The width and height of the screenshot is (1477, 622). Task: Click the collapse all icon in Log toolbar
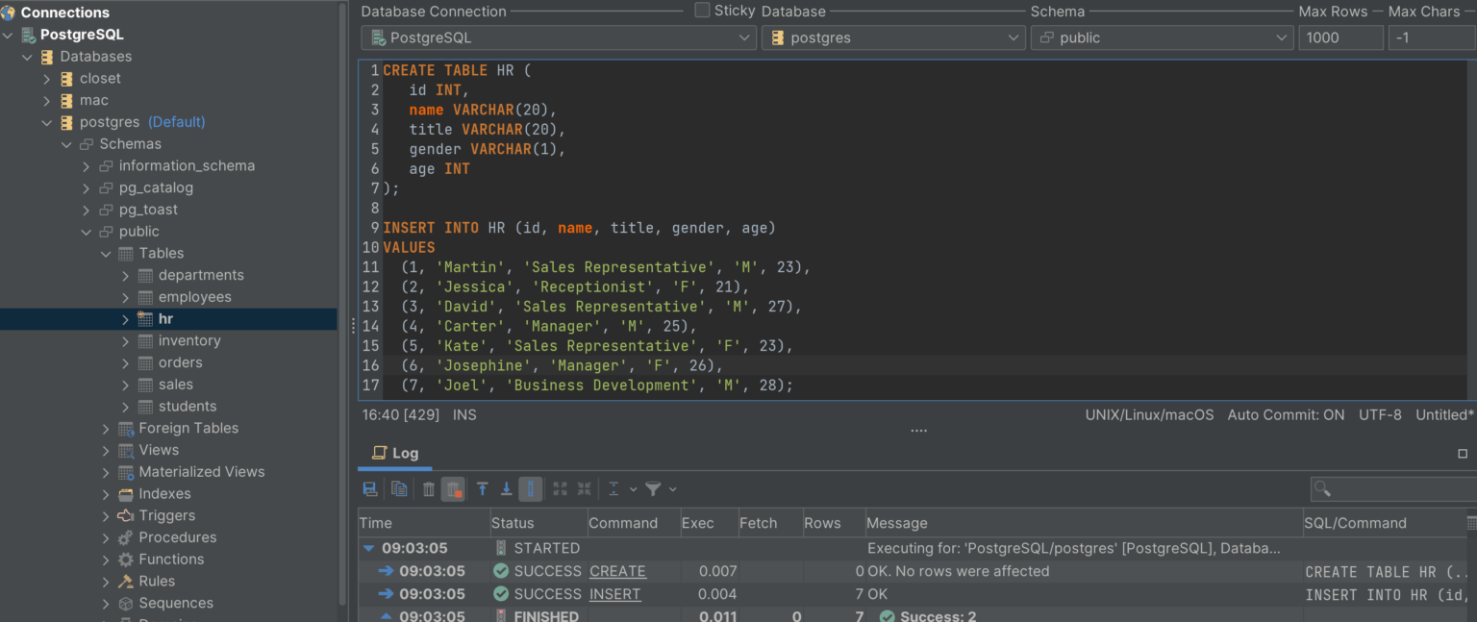(584, 489)
